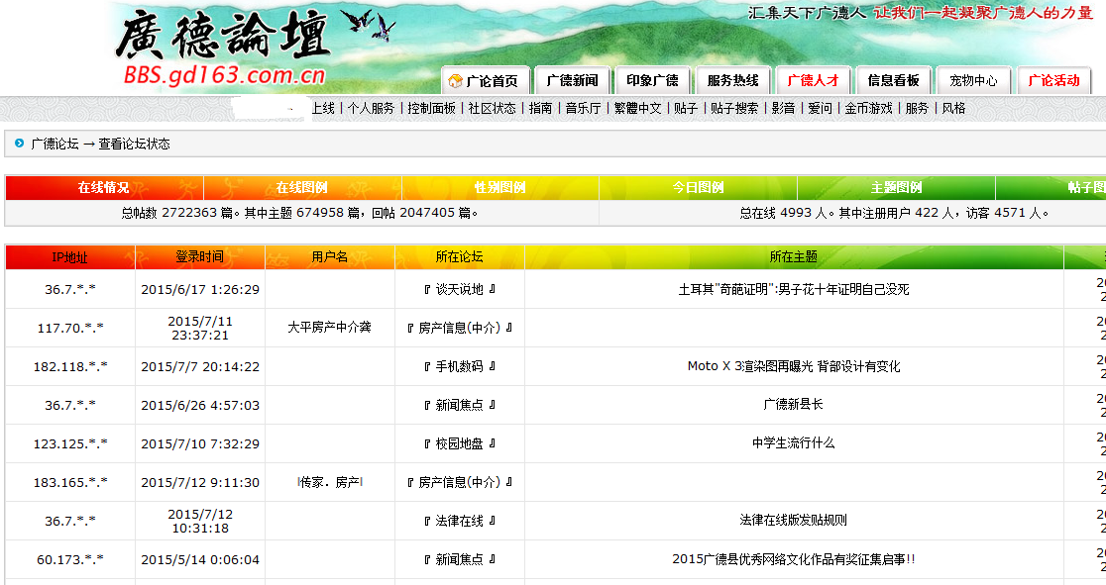Click the 所在主题 column header
This screenshot has width=1106, height=585.
point(794,257)
